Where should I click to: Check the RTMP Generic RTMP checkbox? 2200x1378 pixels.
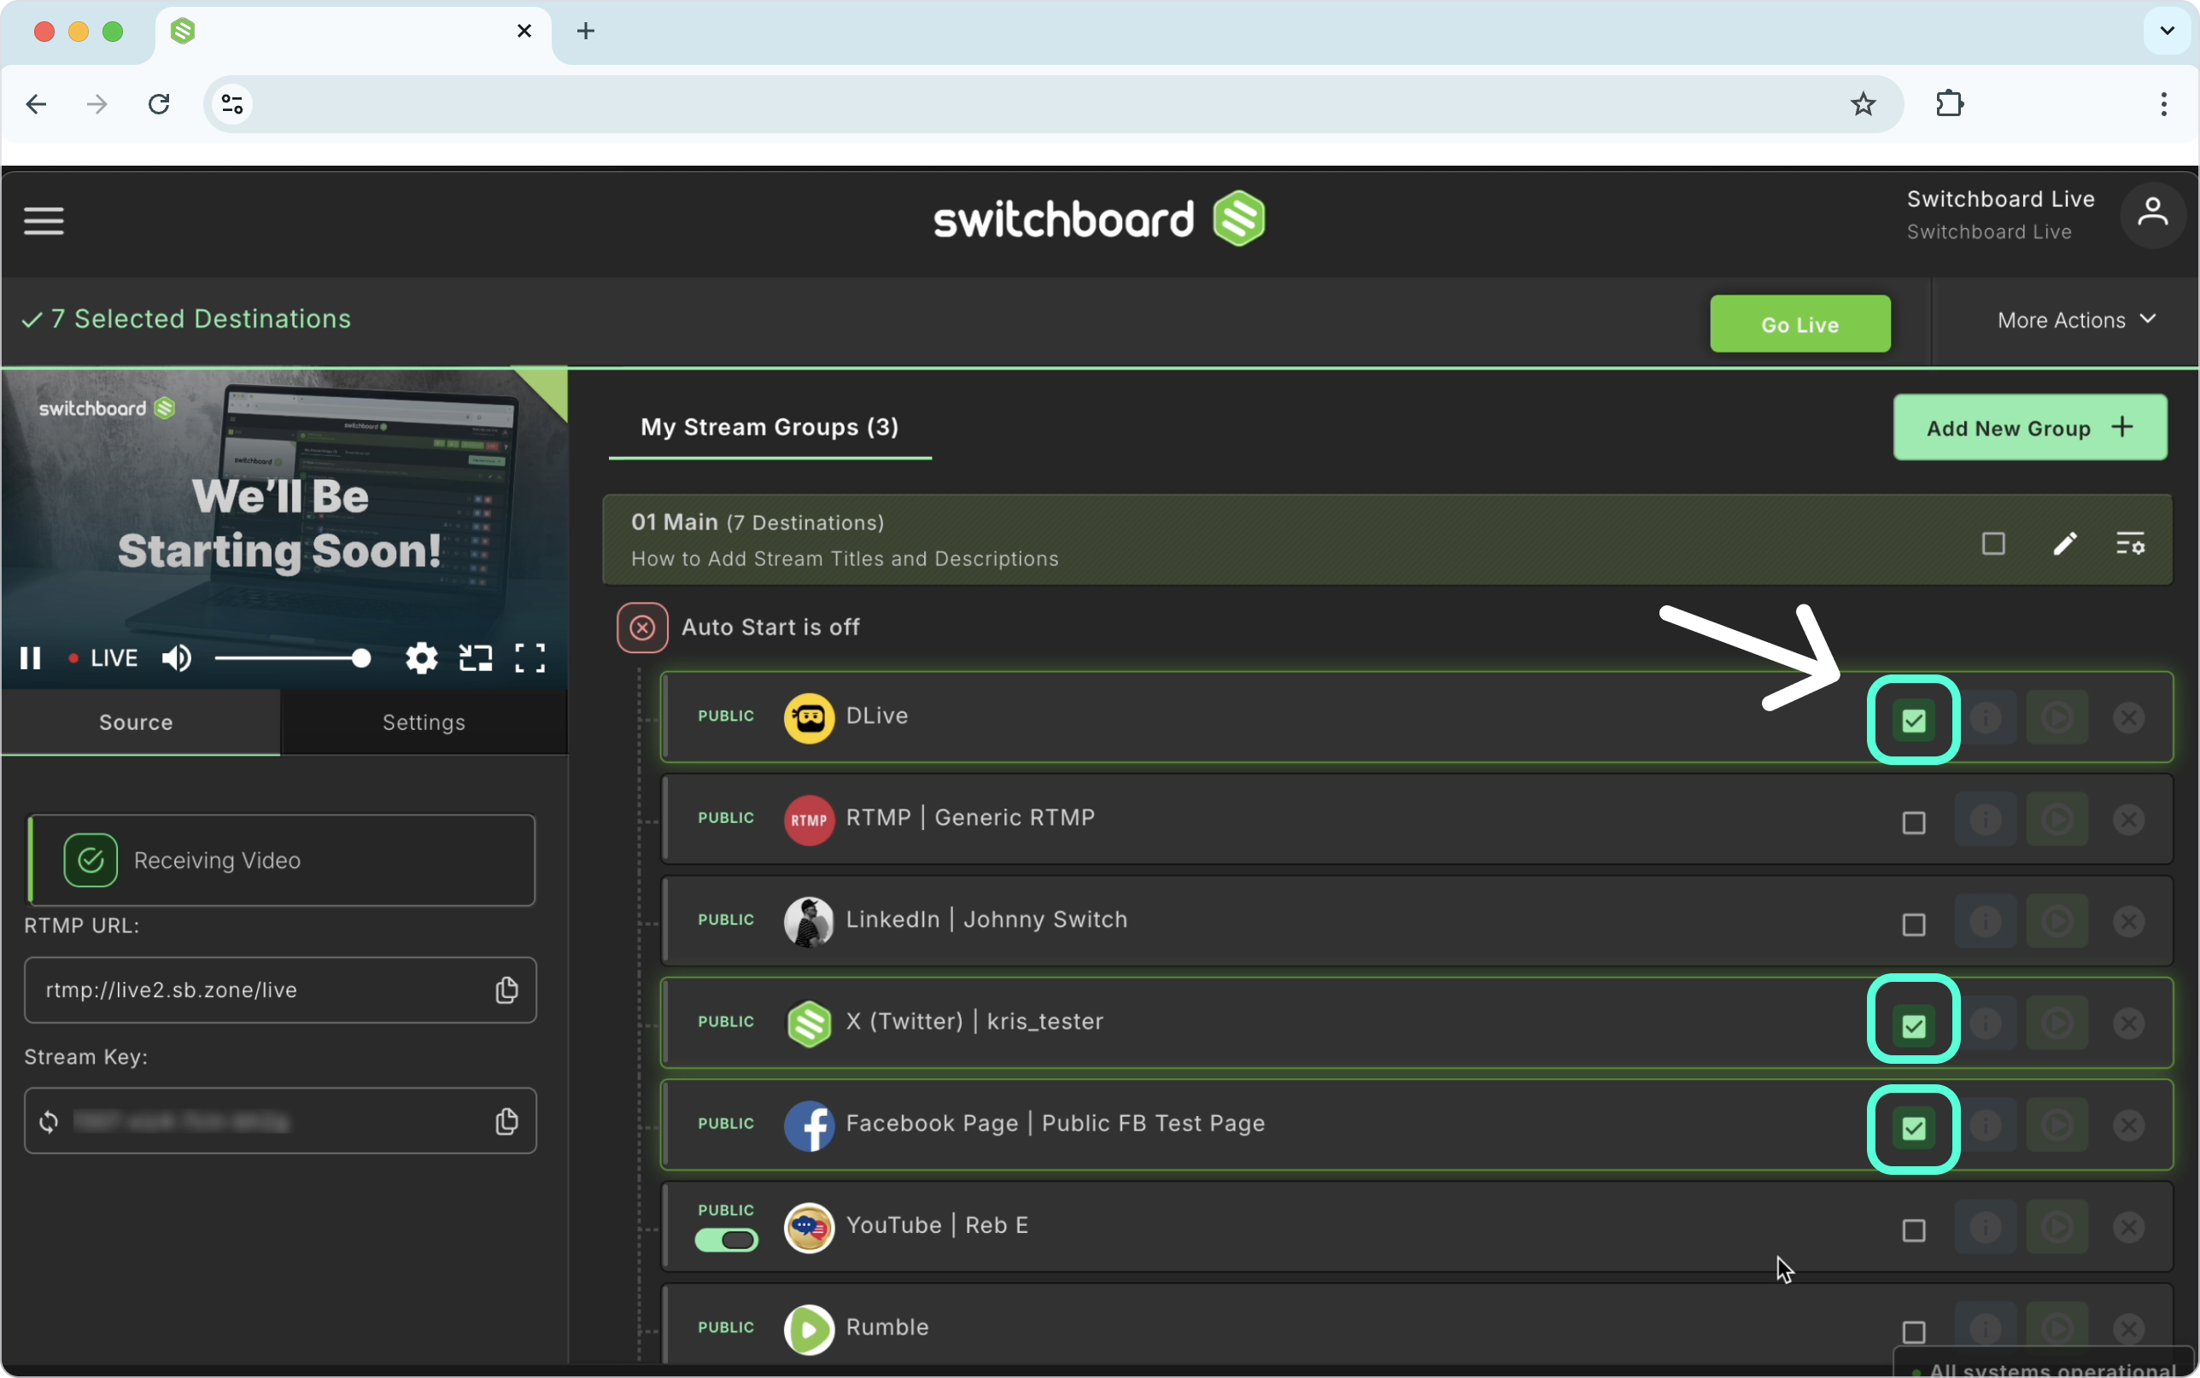pos(1914,823)
